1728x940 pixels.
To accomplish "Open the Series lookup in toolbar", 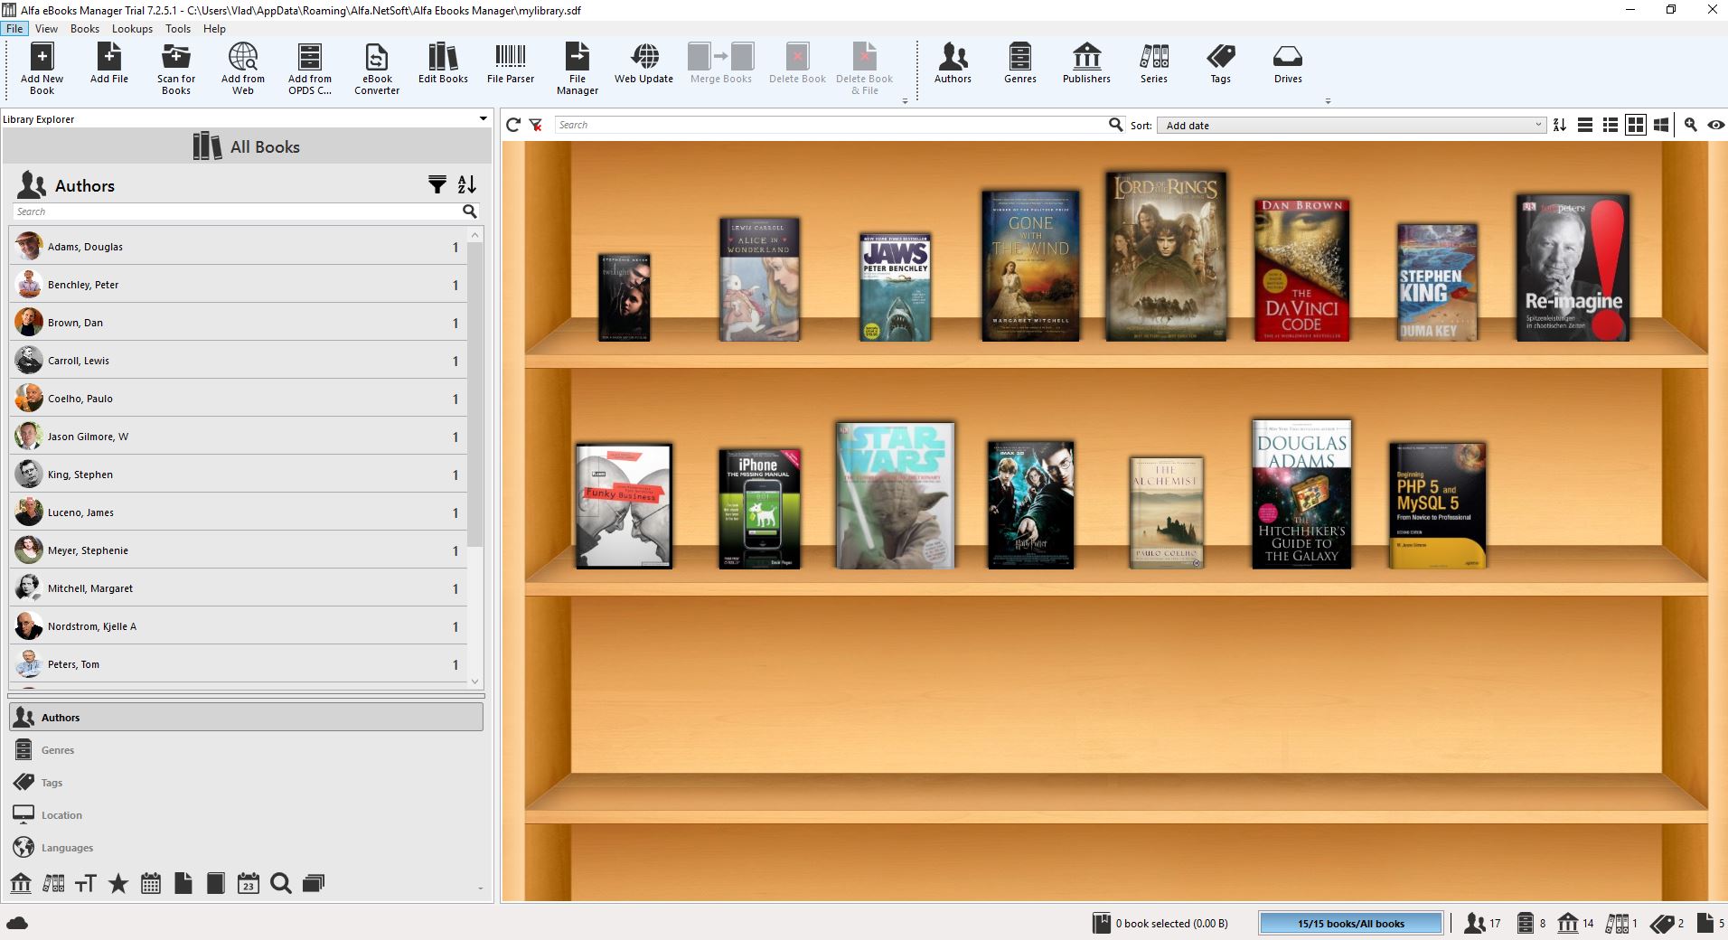I will [1154, 63].
